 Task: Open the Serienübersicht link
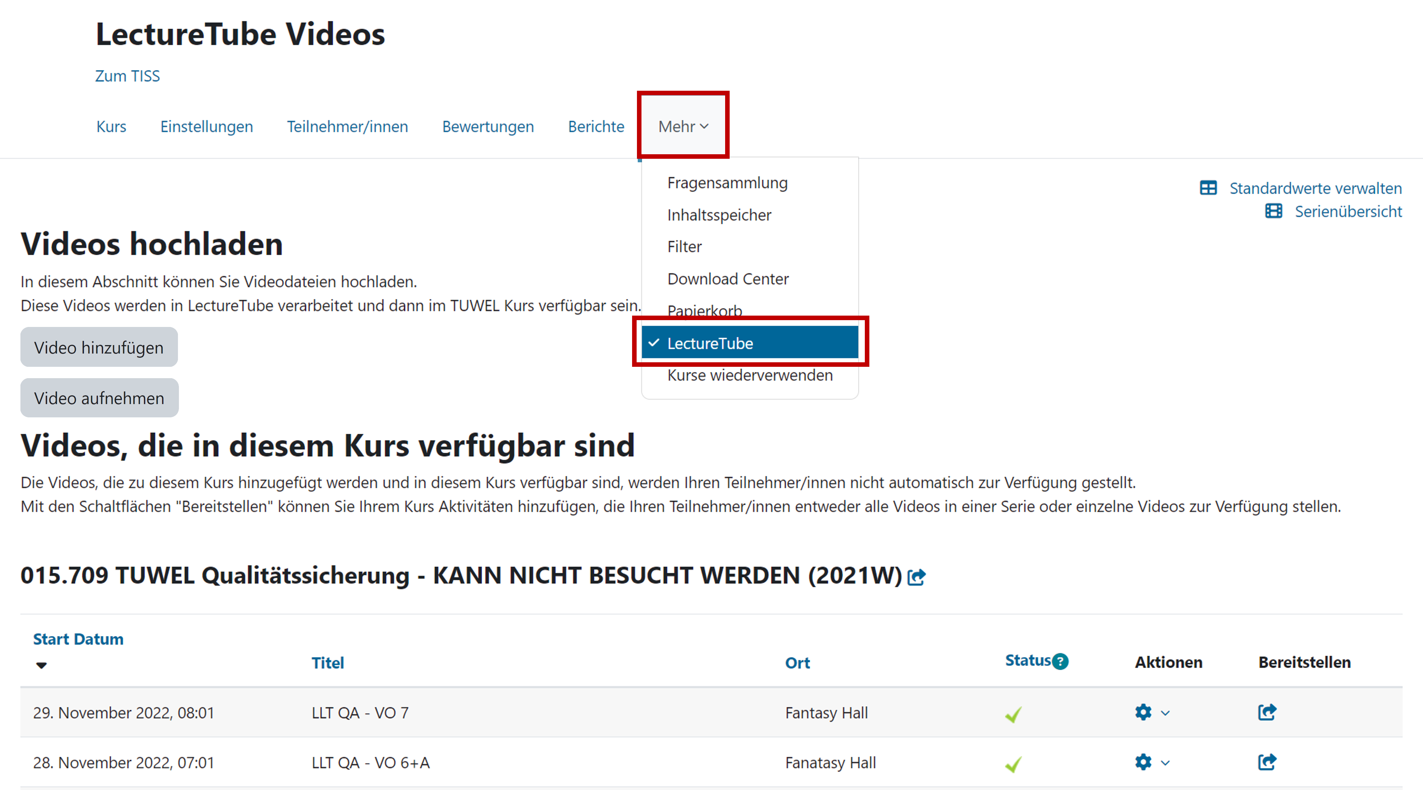coord(1348,212)
